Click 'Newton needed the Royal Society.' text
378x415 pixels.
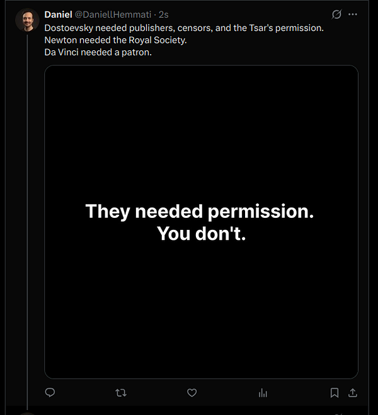coord(116,40)
